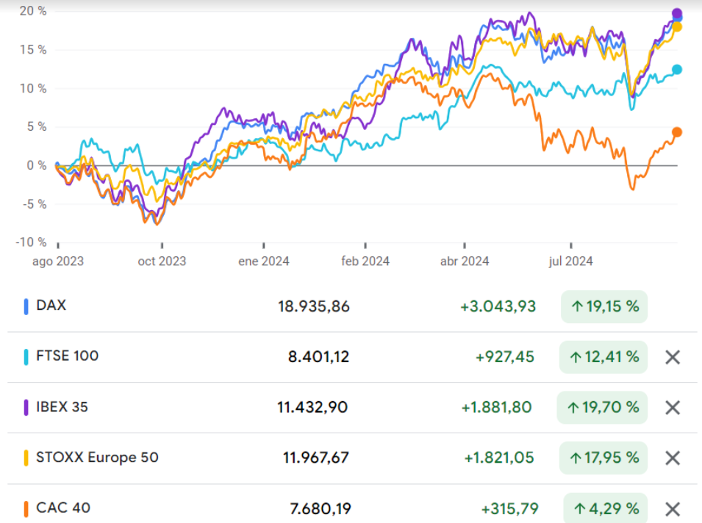Open the IBEX 35 index link
The height and width of the screenshot is (523, 702).
[62, 406]
